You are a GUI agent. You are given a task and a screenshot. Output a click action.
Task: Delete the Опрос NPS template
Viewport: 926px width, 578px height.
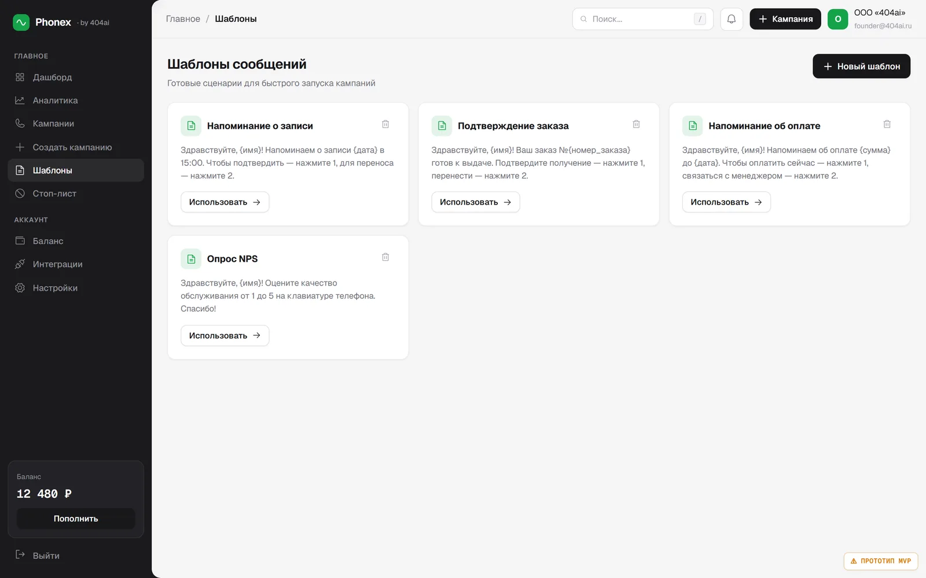coord(385,257)
